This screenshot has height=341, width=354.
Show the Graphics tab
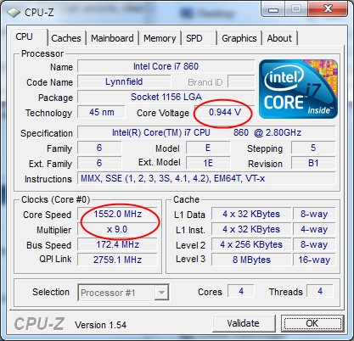[x=239, y=38]
